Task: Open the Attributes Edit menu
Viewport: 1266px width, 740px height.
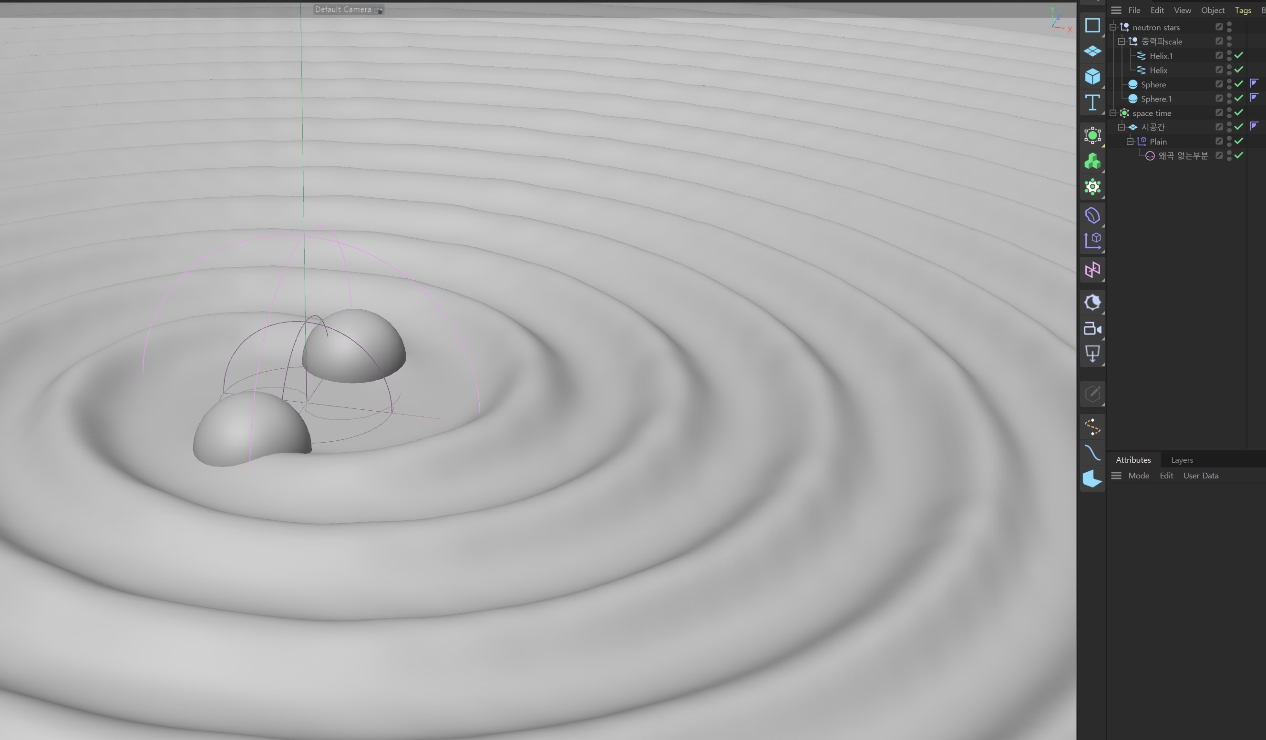Action: click(1166, 476)
